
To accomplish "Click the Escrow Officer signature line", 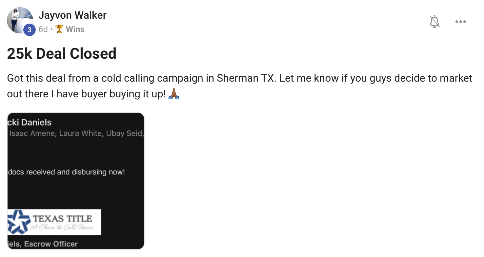I will (x=43, y=244).
